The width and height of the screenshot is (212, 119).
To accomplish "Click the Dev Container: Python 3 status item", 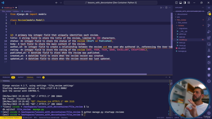I will tap(11, 118).
